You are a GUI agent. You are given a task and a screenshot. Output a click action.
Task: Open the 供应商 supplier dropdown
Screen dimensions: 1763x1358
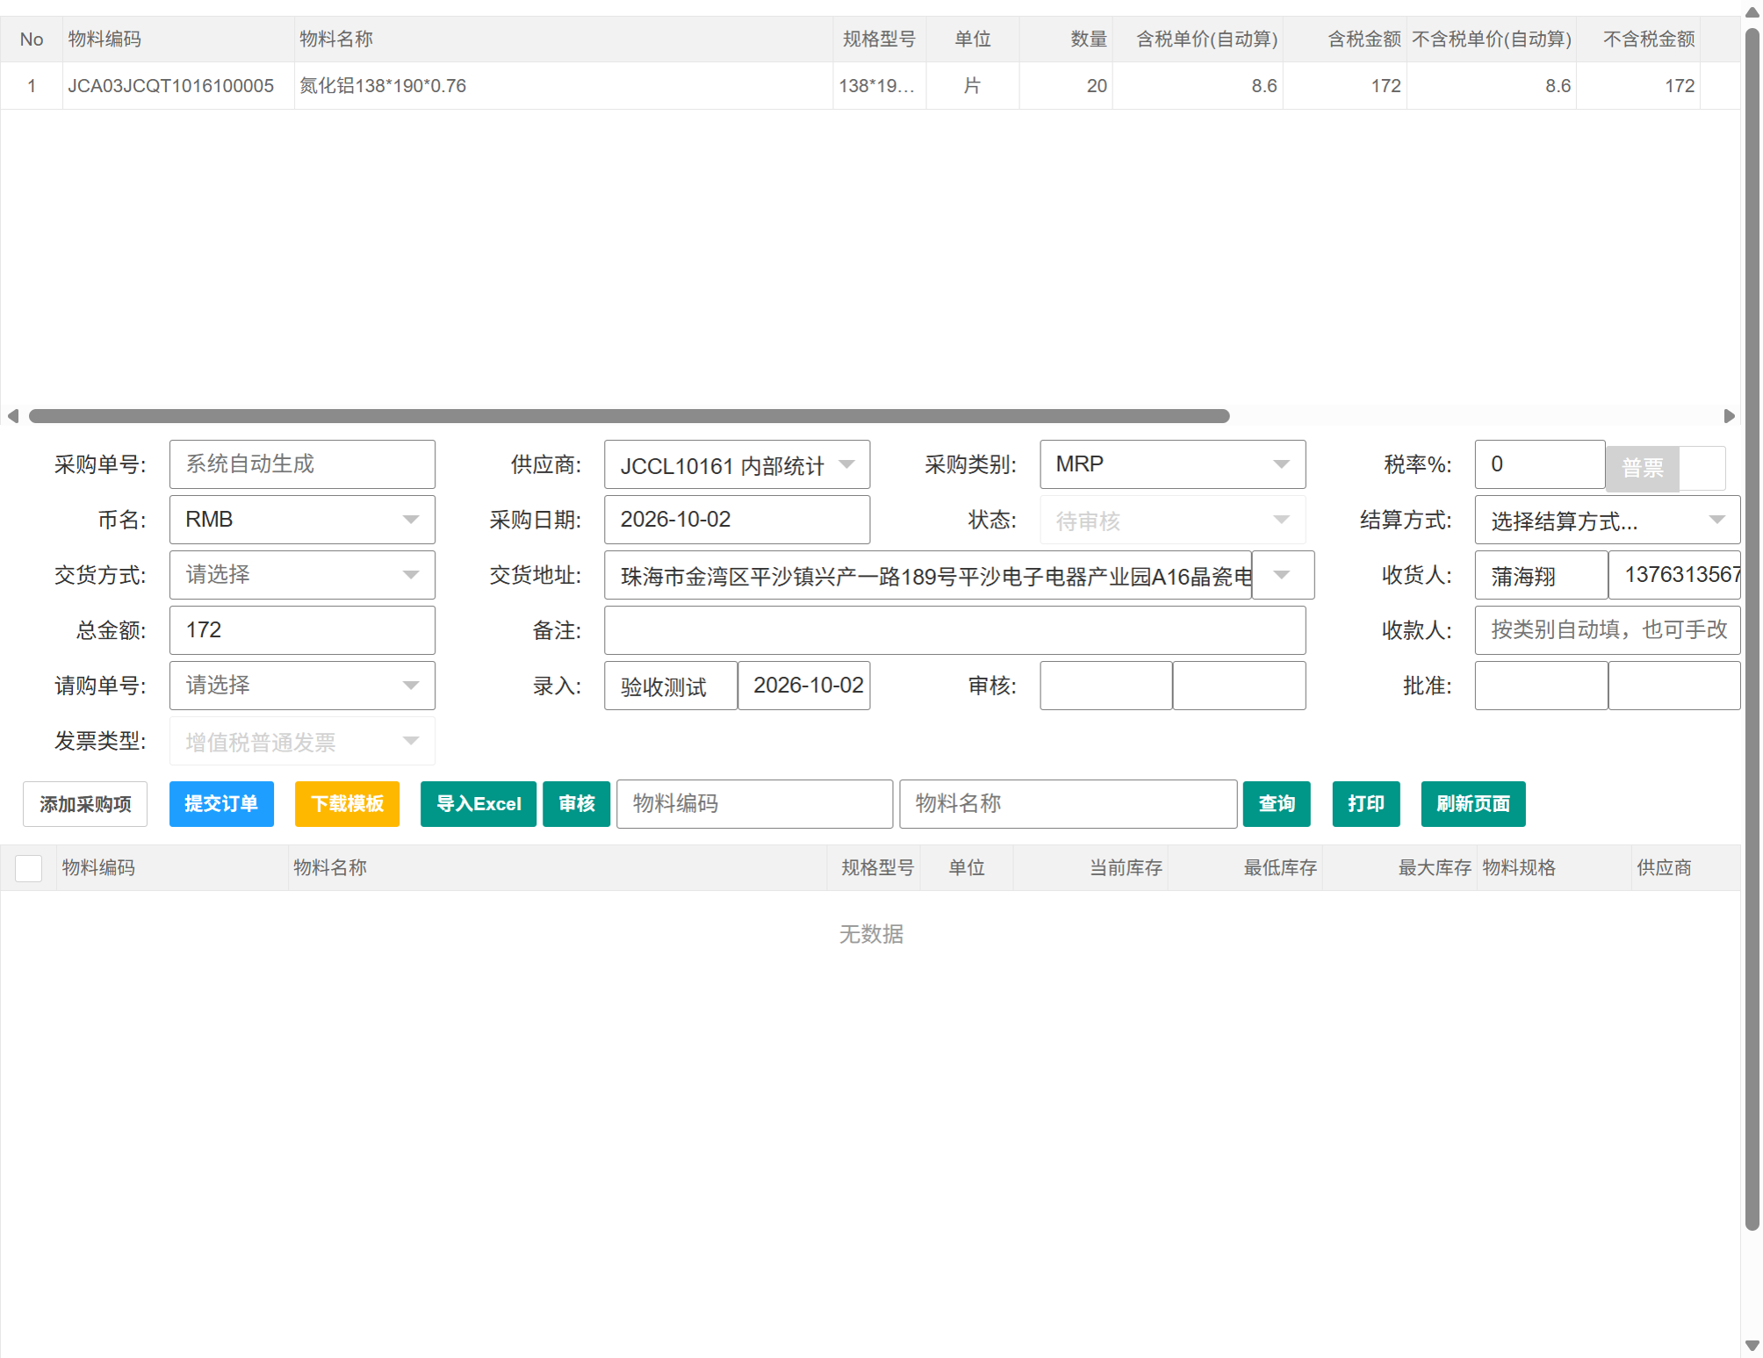coord(737,464)
